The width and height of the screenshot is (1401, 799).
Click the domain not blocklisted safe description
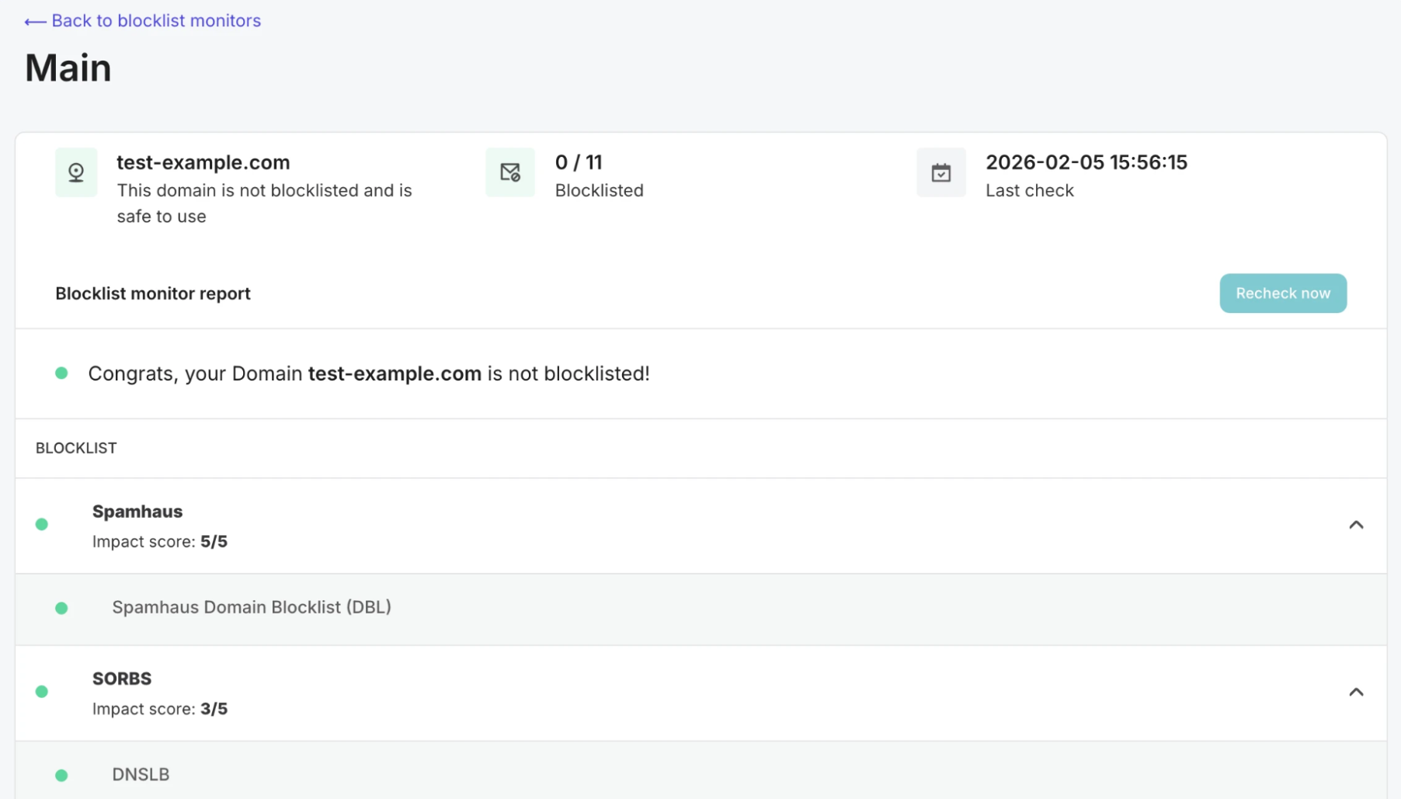[x=265, y=203]
